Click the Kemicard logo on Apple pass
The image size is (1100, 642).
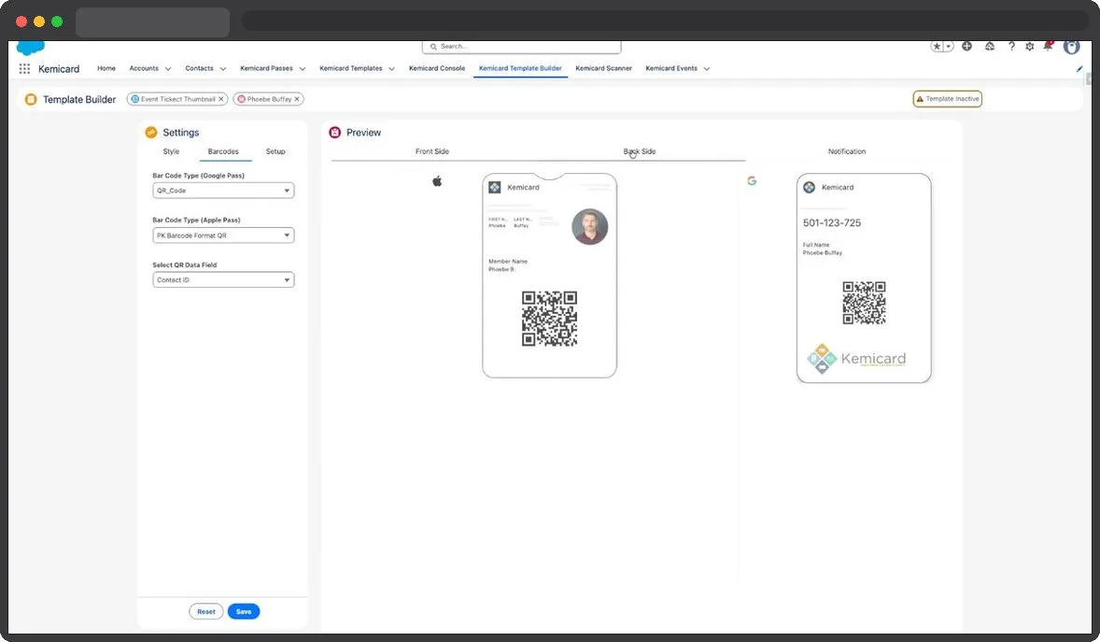pos(495,187)
